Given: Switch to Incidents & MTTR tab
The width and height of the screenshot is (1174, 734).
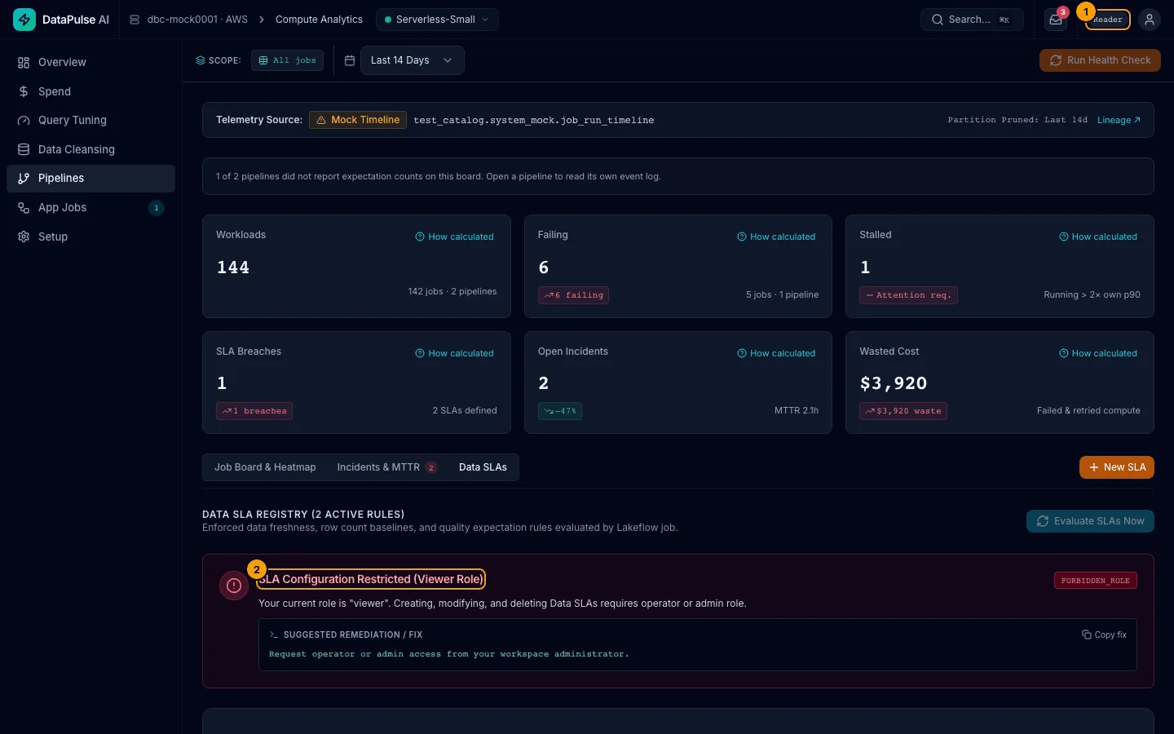Looking at the screenshot, I should click(x=386, y=467).
